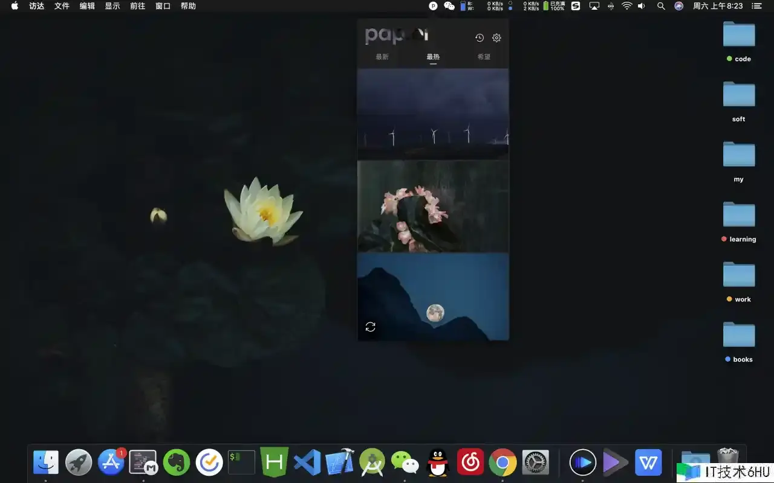Screen dimensions: 774x483
Task: Open Google Chrome from dock
Action: click(502, 463)
